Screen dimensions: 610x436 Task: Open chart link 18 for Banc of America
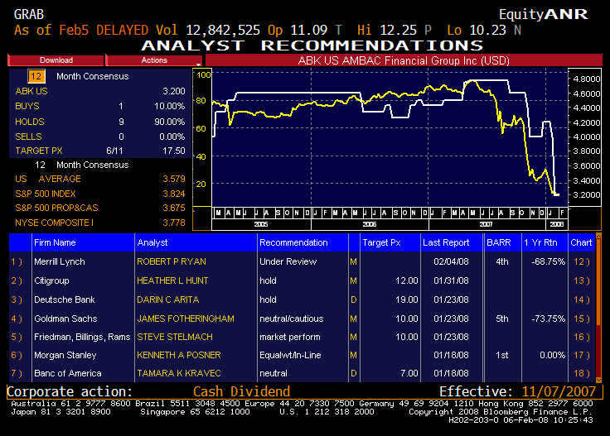click(x=581, y=375)
